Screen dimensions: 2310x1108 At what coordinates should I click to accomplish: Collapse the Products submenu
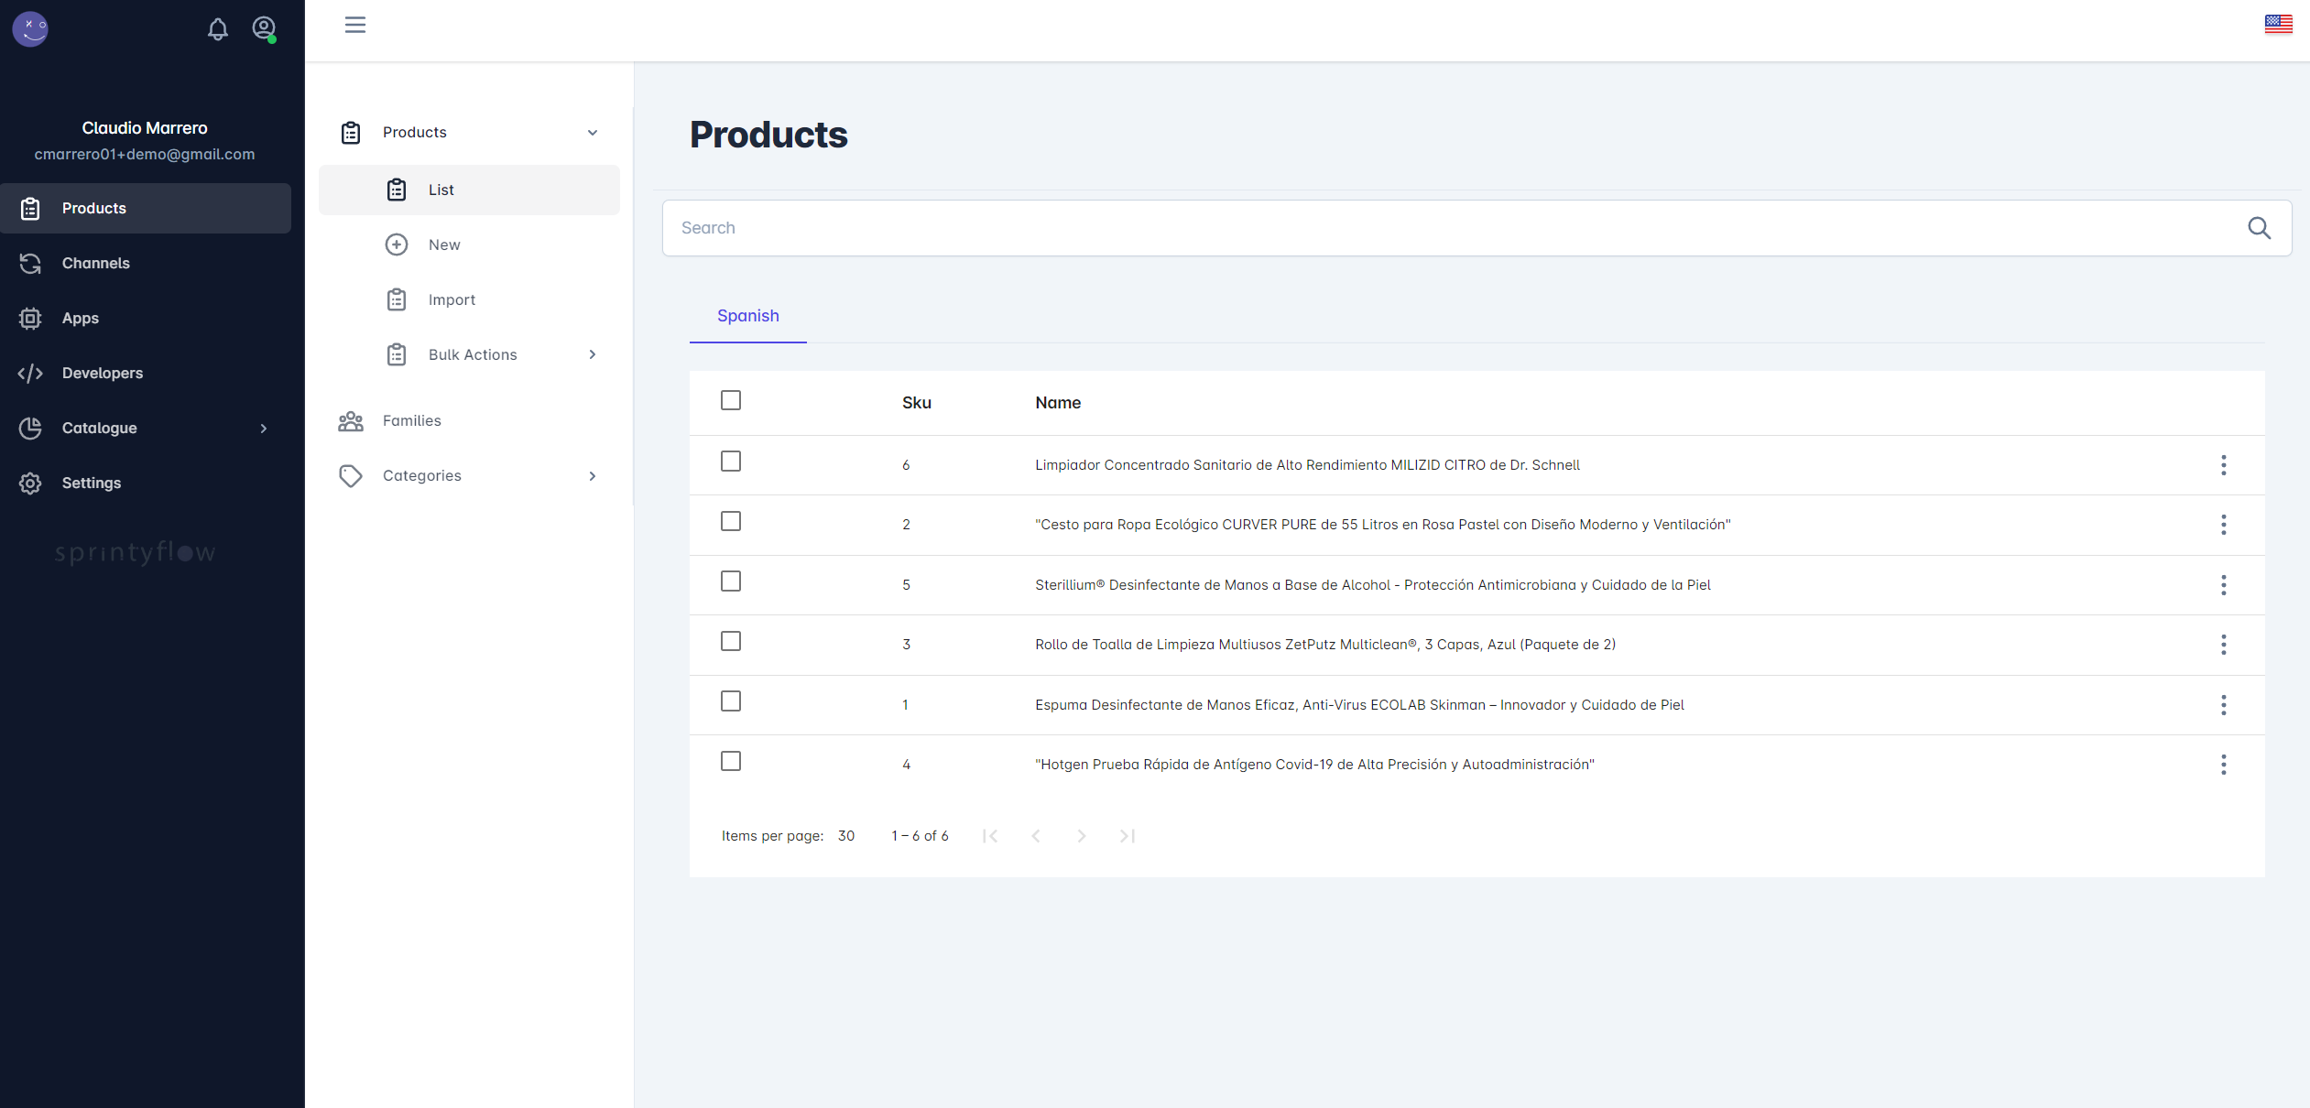point(593,132)
